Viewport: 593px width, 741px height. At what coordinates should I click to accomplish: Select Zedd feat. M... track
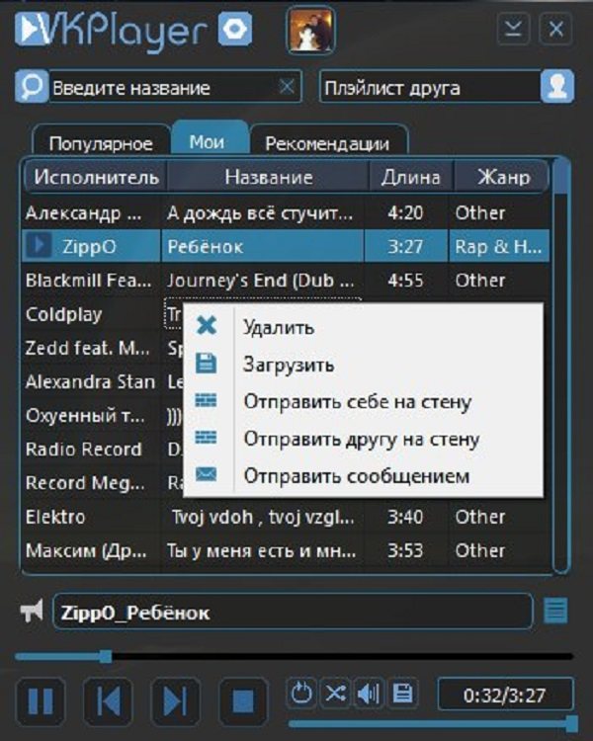(102, 349)
